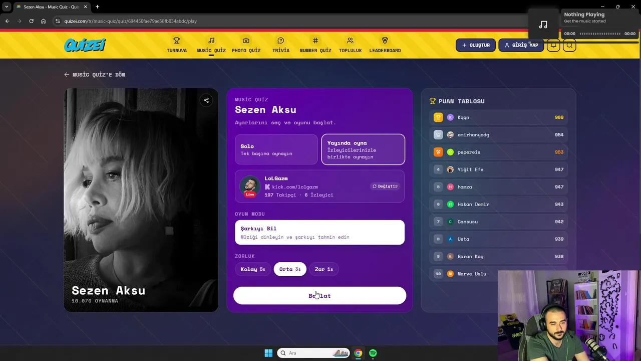This screenshot has height=361, width=641.
Task: Click the Oluştur create button
Action: pos(476,45)
